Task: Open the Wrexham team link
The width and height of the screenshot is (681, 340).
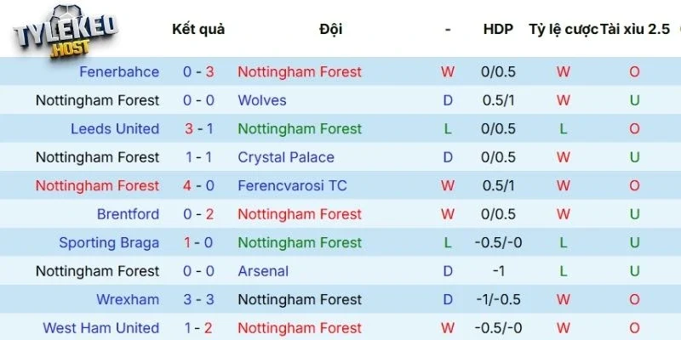Action: point(128,300)
